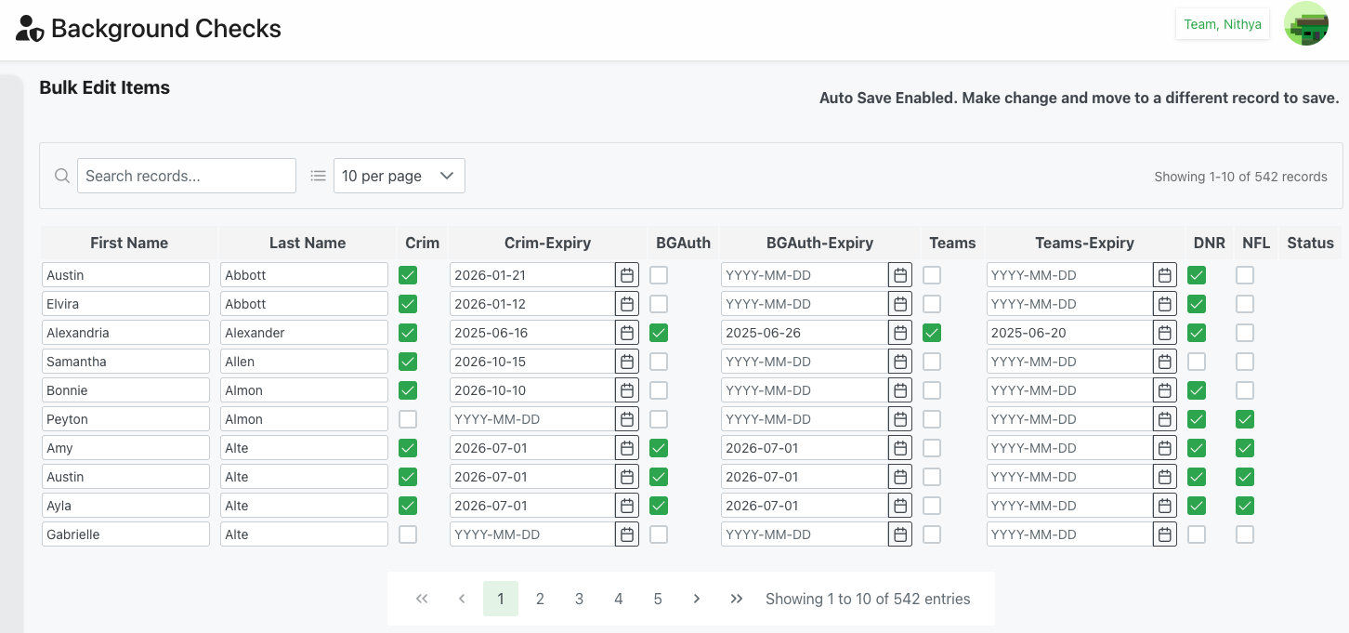Switch to page 5 in pagination
1349x633 pixels.
click(x=658, y=599)
